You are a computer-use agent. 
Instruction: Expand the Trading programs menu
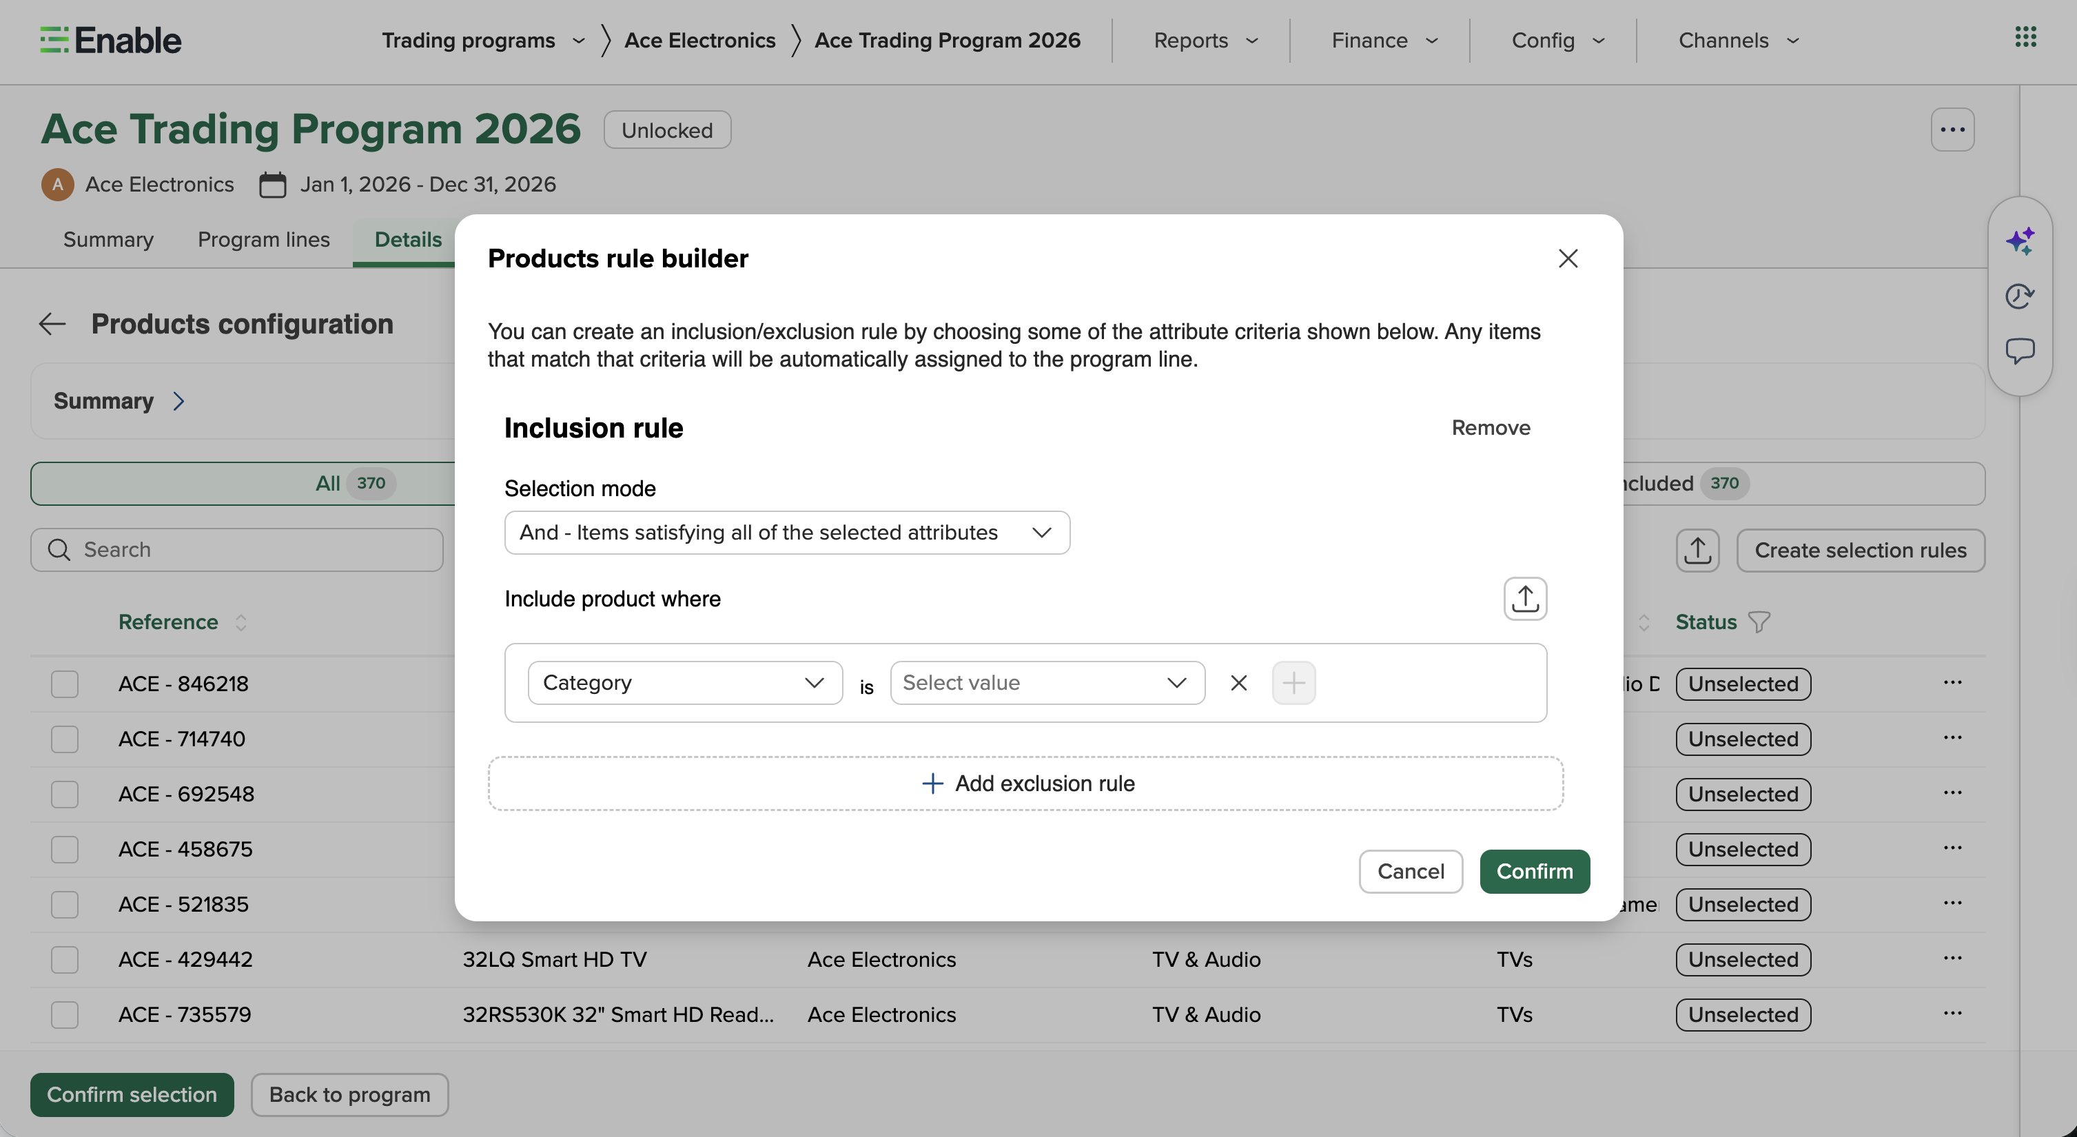point(482,41)
